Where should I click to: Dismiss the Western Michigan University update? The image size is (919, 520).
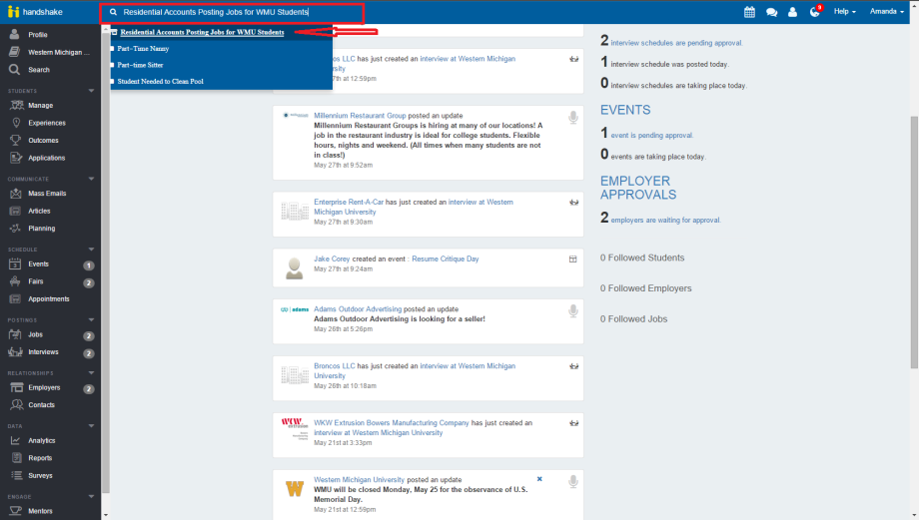(539, 479)
